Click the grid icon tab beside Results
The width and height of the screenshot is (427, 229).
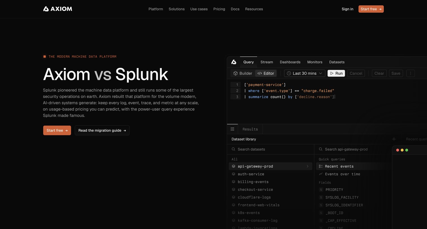point(232,129)
